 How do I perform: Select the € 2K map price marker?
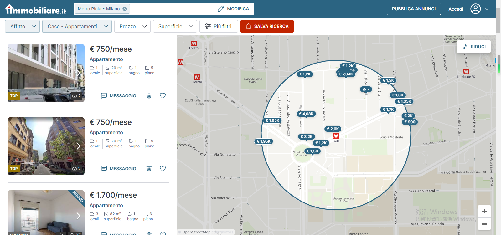(x=408, y=116)
